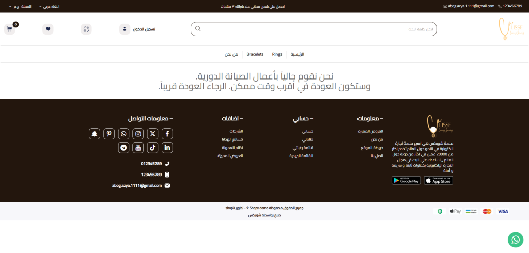Click the Snapchat icon in footer
Viewport: 529px width, 253px height.
[95, 134]
